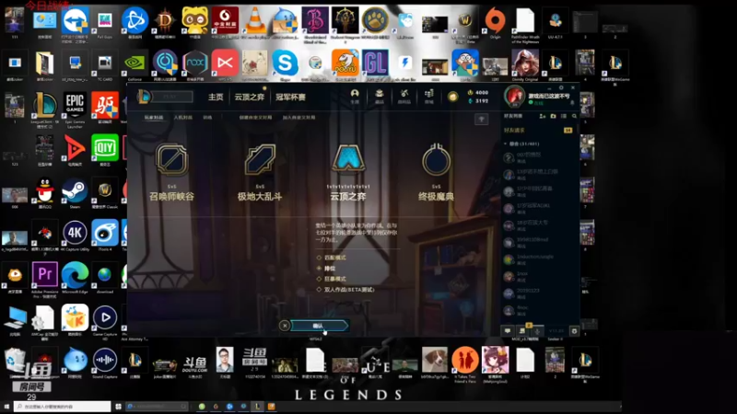Switch to the 玩家对战 PvP sub-tab
This screenshot has width=737, height=414.
(x=154, y=118)
